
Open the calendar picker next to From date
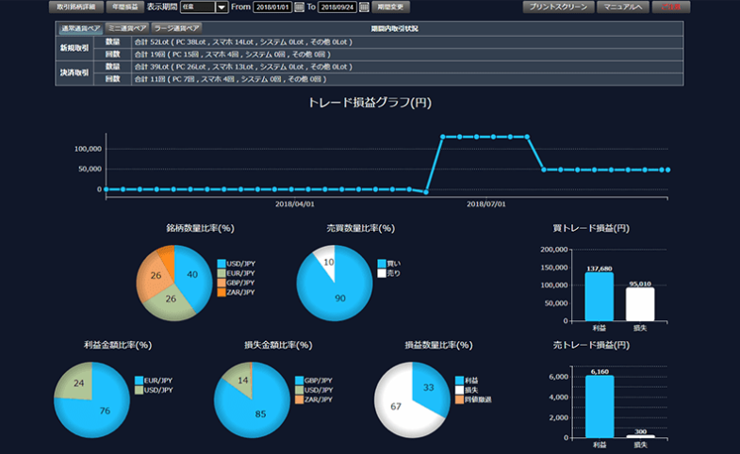[299, 8]
